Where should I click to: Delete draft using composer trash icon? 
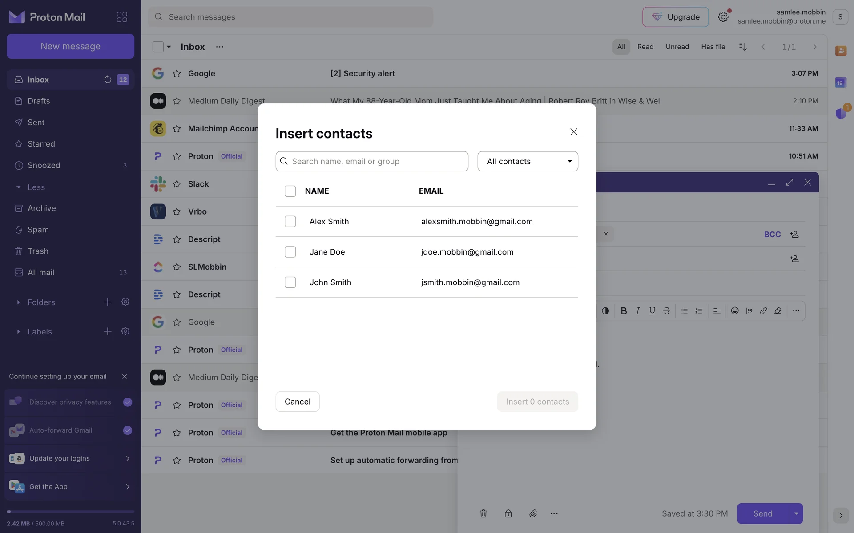(x=483, y=513)
